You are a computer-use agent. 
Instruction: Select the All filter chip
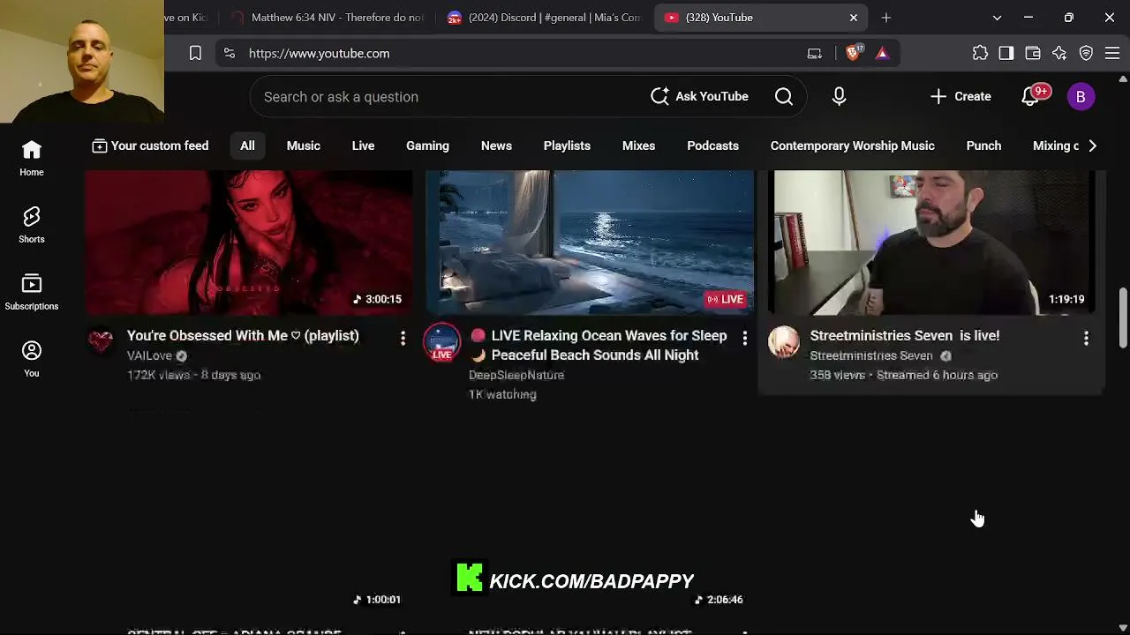tap(247, 146)
